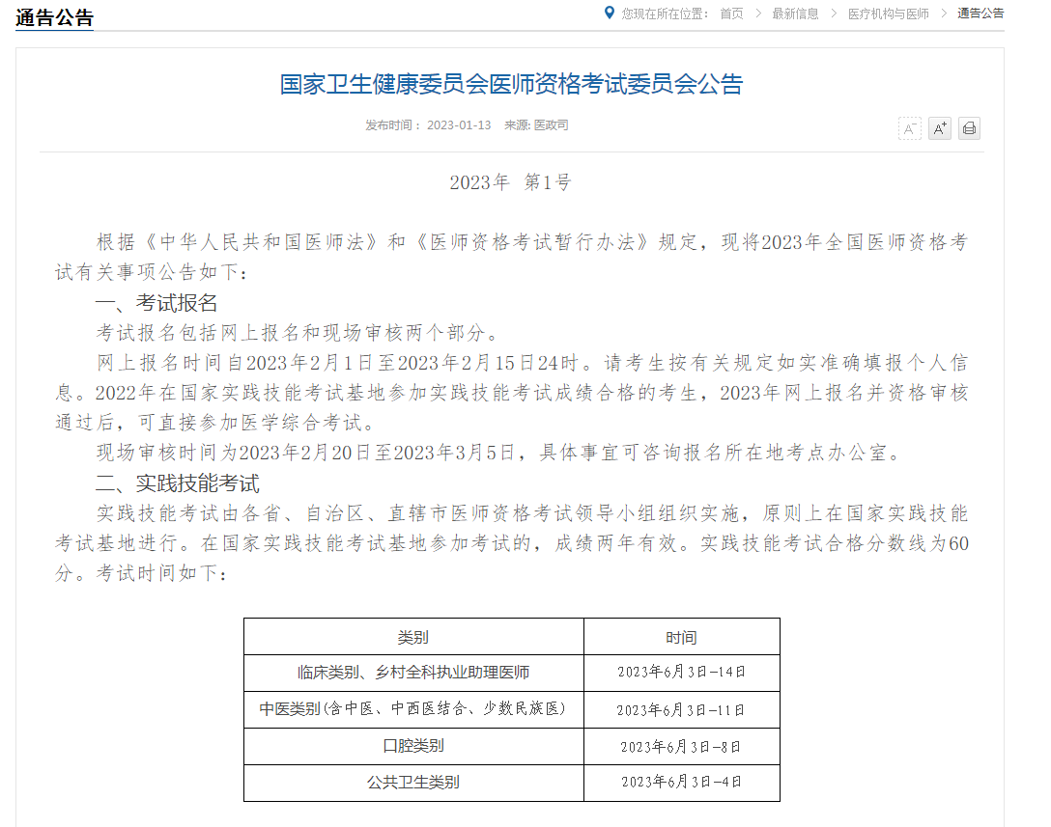Viewport: 1051px width, 827px height.
Task: Increase font size with the A+ icon
Action: (939, 128)
